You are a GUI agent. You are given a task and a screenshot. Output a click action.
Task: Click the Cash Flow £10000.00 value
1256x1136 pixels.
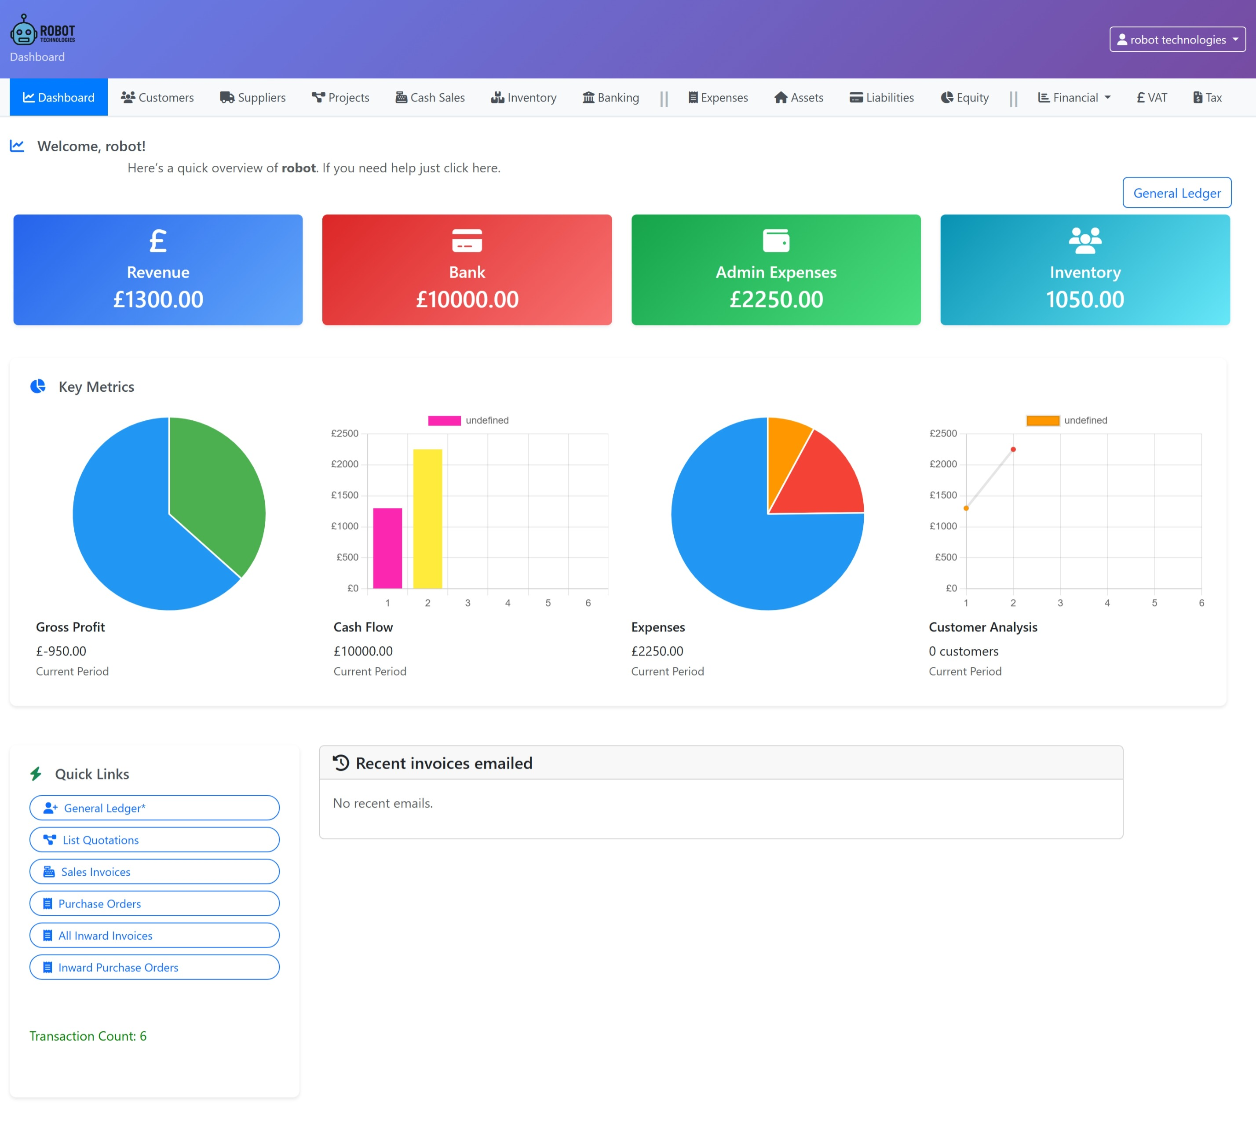tap(363, 651)
